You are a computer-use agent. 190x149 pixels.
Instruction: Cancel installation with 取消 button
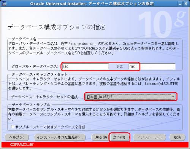point(177,137)
